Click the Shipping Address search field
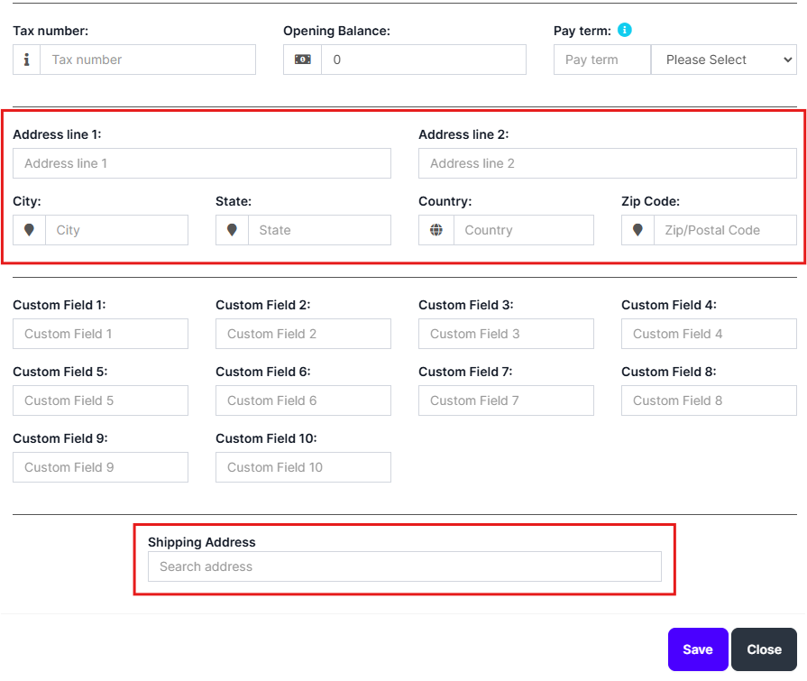Screen dimensions: 807x681 pos(404,566)
